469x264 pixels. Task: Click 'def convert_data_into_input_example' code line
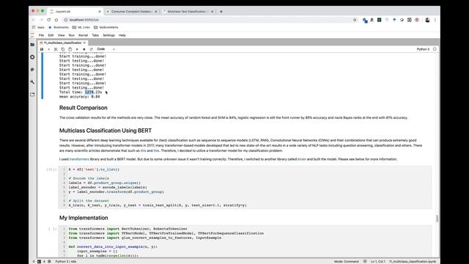pyautogui.click(x=113, y=246)
